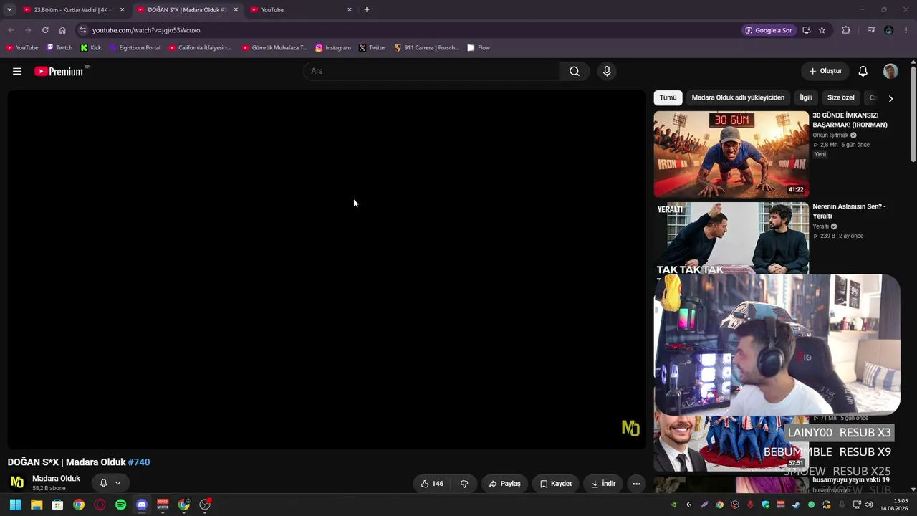Open Madara Olduk channel avatar

coord(17,482)
